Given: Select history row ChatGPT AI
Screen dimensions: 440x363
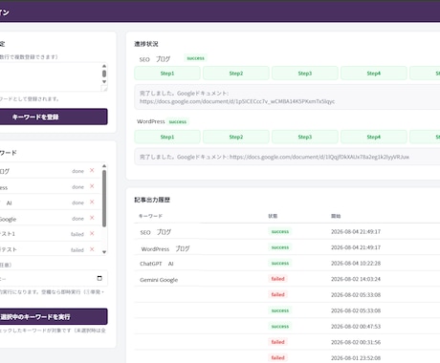Looking at the screenshot, I should [287, 264].
